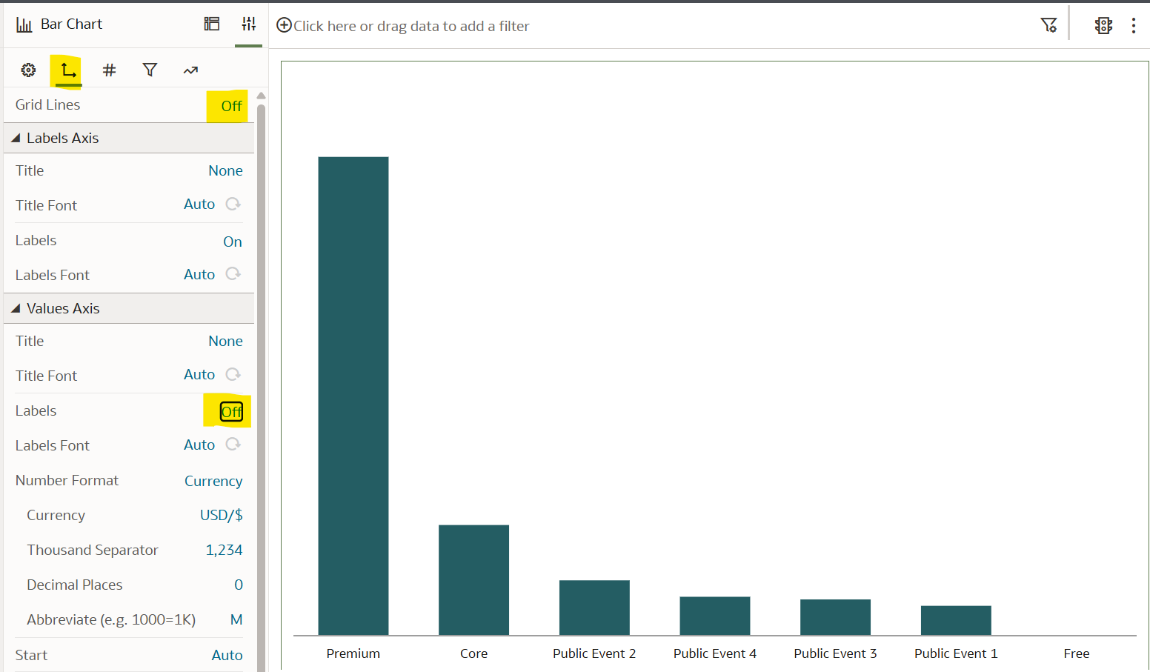
Task: Select the Public Event 3 bar
Action: click(x=835, y=617)
